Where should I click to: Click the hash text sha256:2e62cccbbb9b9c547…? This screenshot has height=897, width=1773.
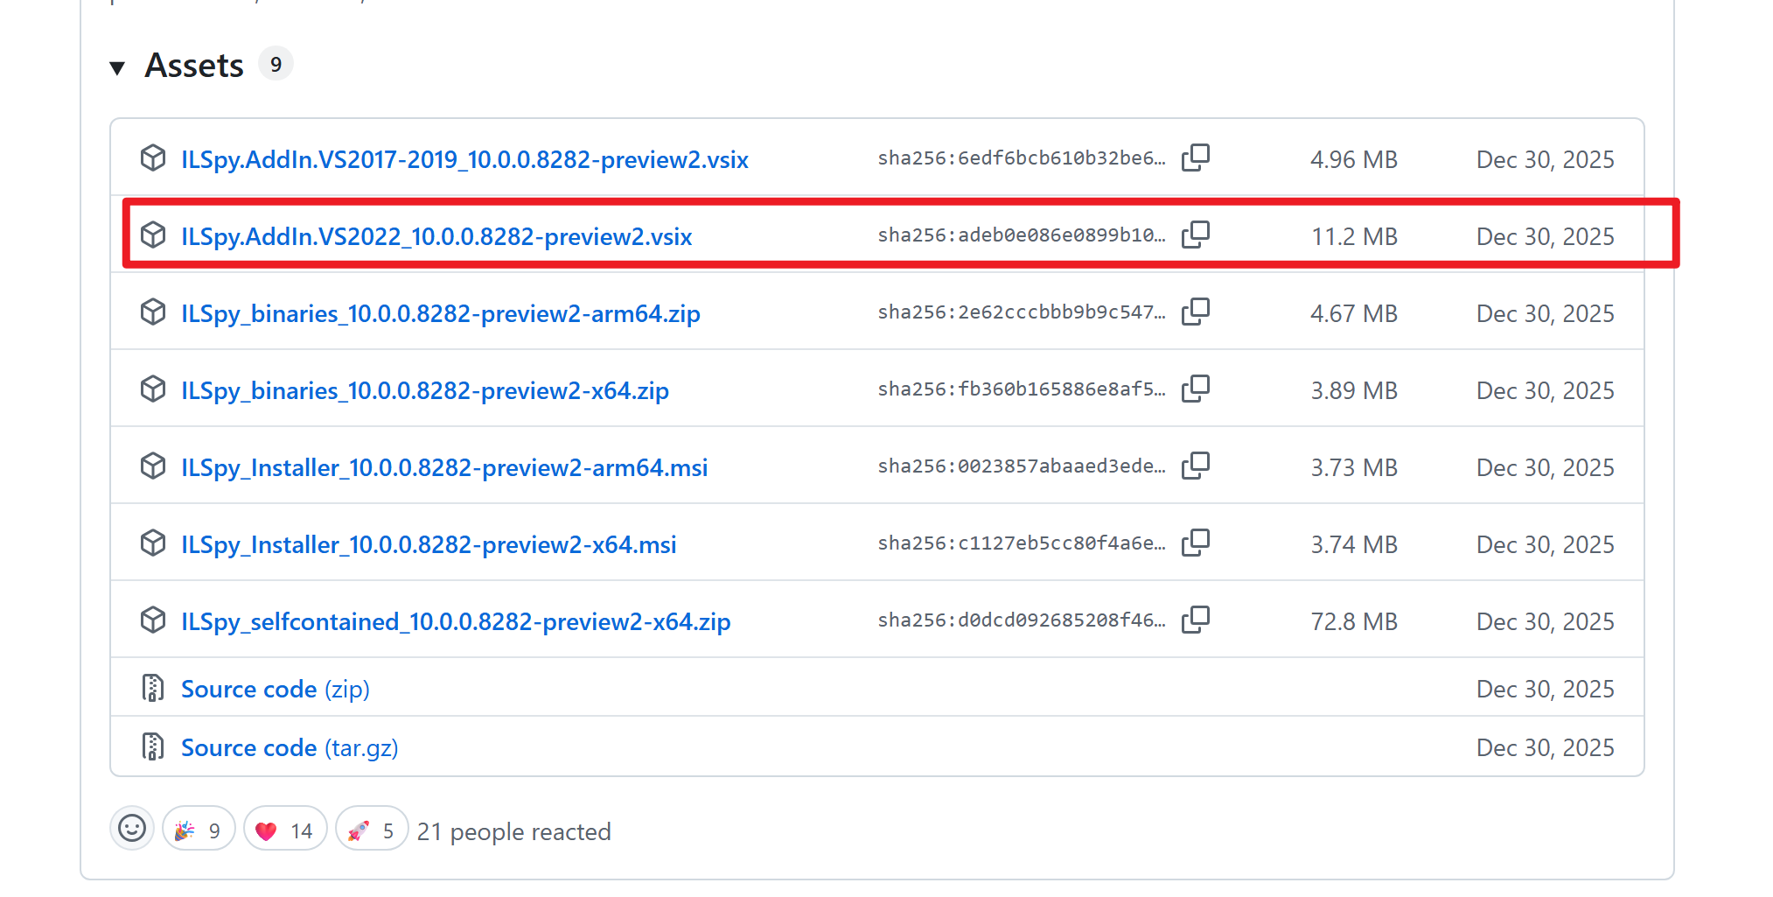(x=1022, y=312)
